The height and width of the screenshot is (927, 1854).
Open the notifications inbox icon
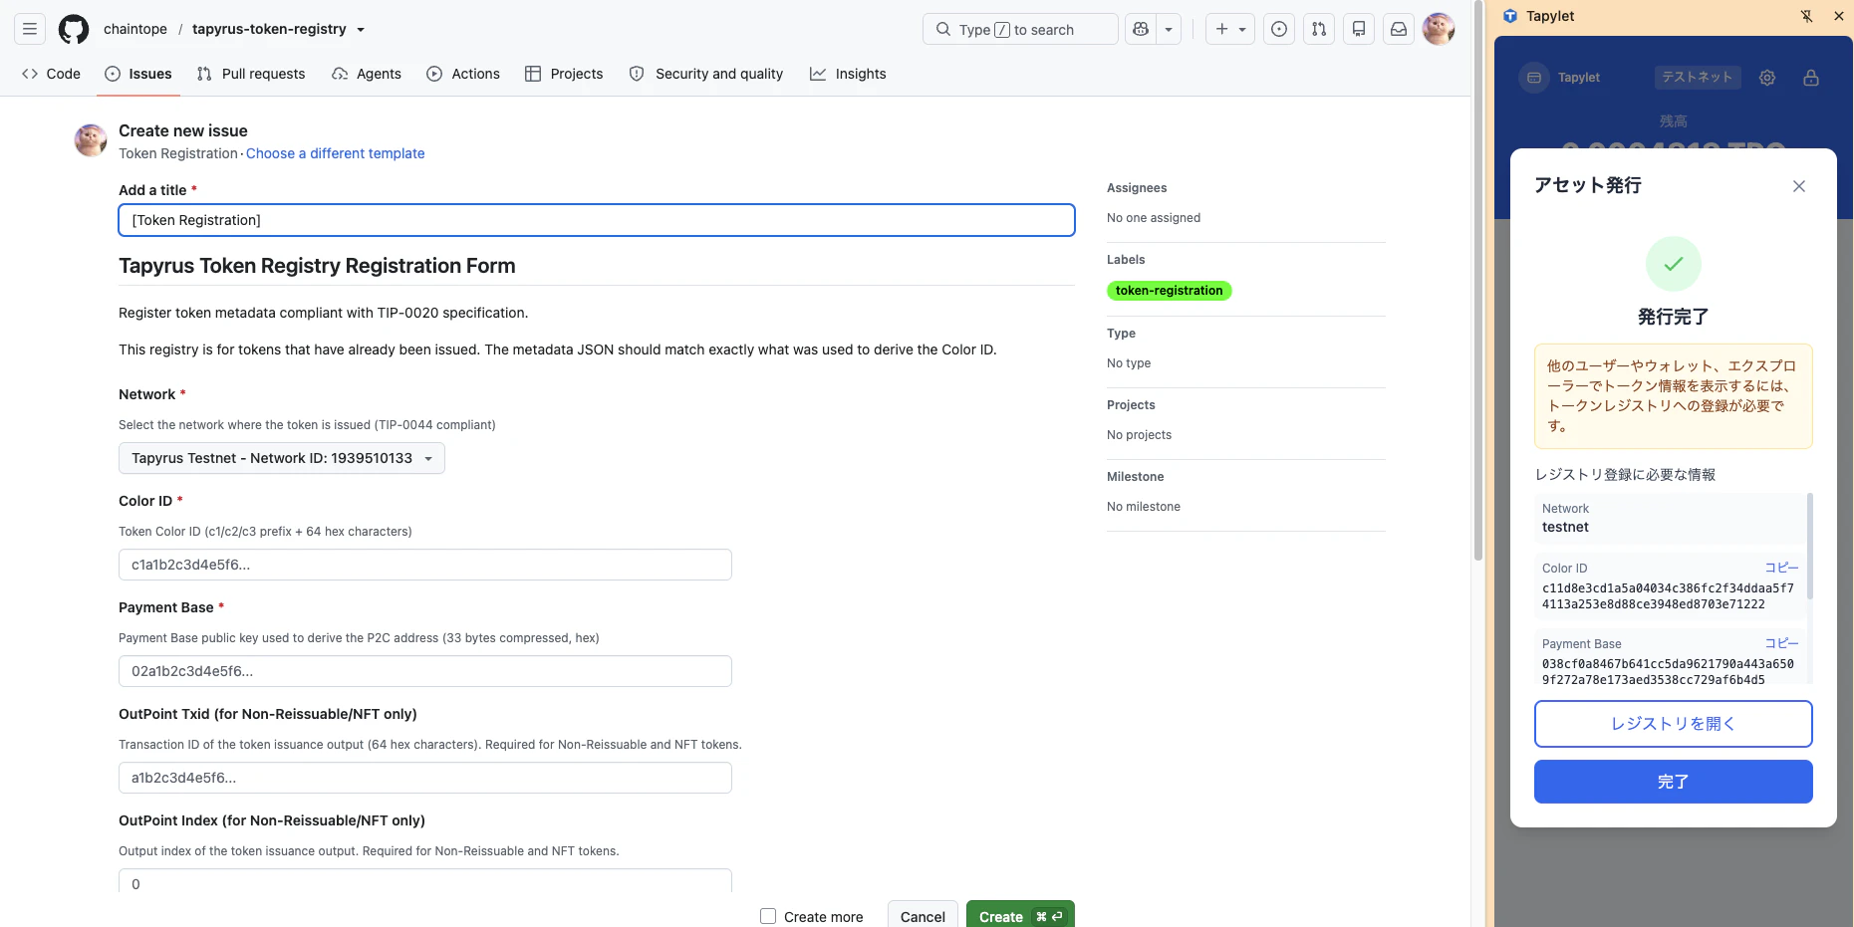coord(1399,29)
